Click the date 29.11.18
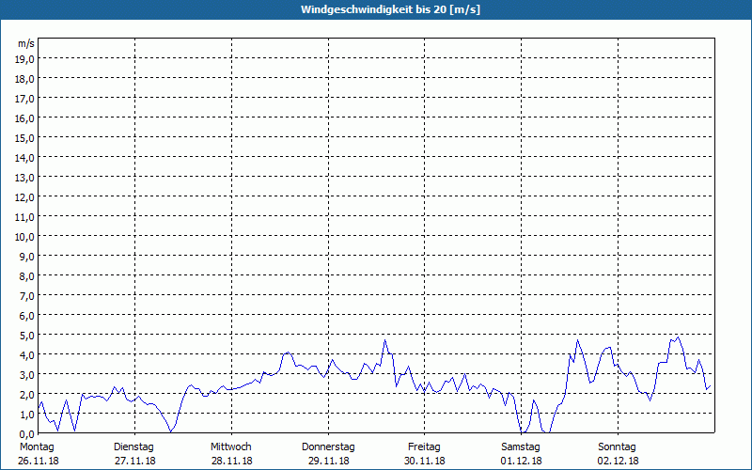The image size is (752, 470). click(x=328, y=461)
